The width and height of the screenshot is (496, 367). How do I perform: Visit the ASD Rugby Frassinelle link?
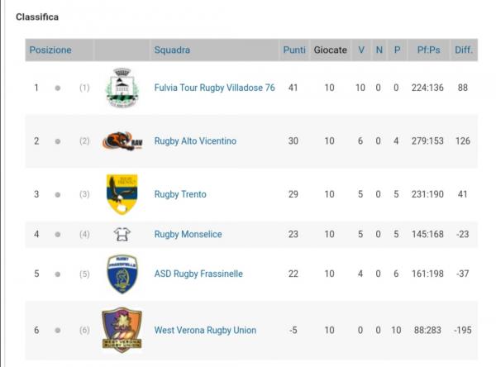click(198, 274)
